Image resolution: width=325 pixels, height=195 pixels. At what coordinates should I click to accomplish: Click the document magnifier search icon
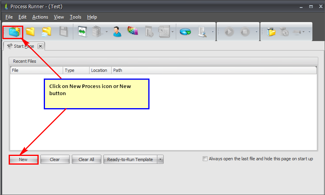coord(202,32)
